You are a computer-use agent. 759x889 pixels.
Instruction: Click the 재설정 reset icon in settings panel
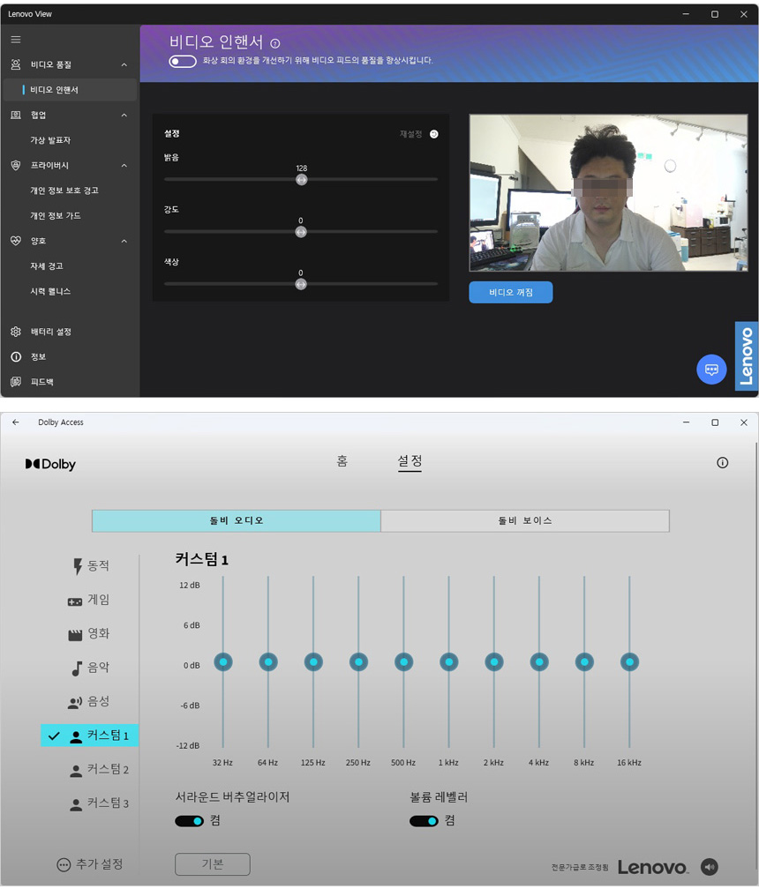click(434, 134)
